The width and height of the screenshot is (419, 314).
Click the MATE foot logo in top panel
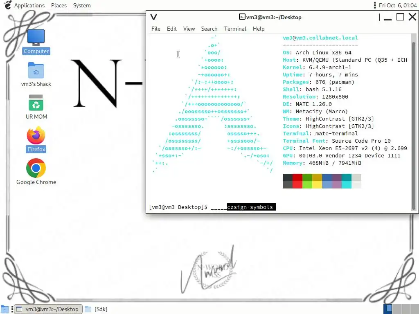coord(8,5)
